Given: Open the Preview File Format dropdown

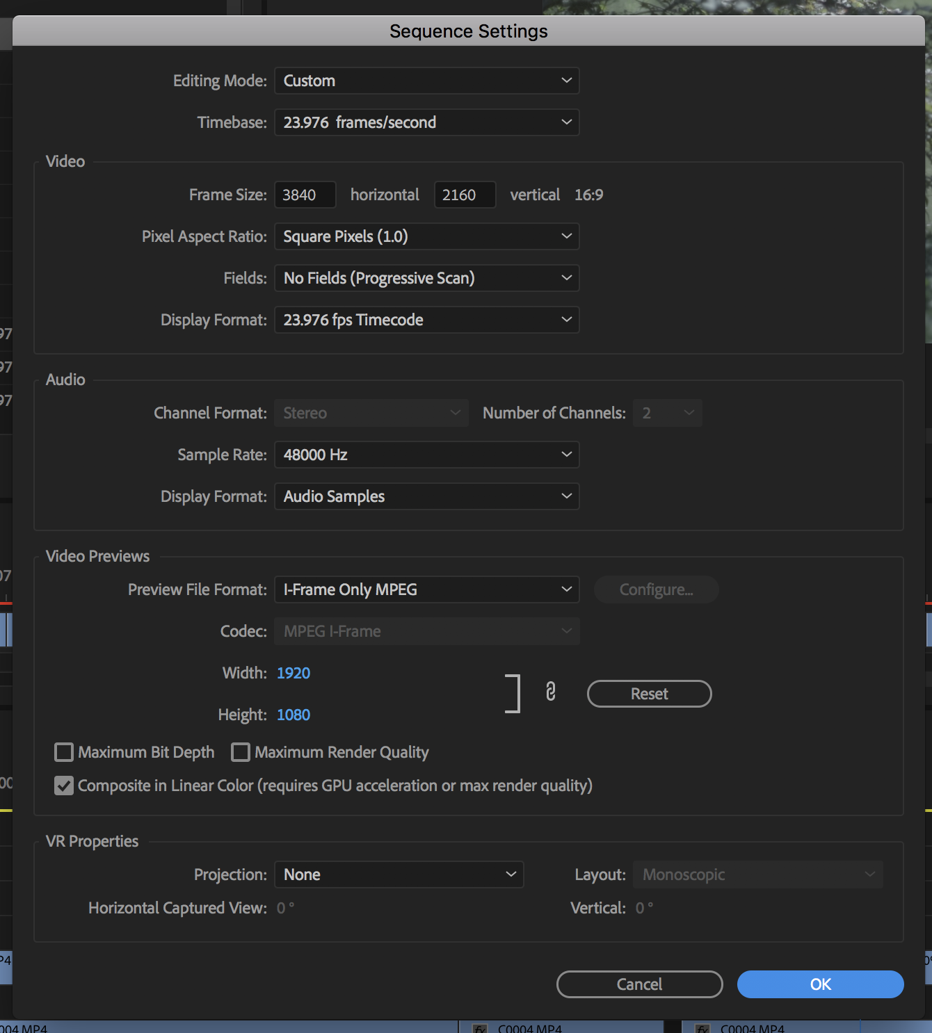Looking at the screenshot, I should 426,589.
